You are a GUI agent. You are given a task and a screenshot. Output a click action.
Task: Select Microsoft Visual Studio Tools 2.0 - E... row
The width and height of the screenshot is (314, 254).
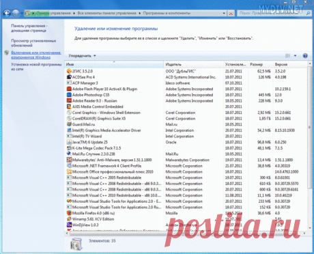pos(186,201)
